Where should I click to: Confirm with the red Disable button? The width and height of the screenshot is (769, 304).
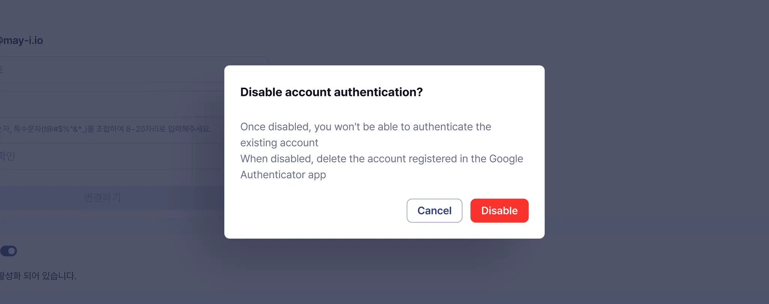(x=499, y=211)
